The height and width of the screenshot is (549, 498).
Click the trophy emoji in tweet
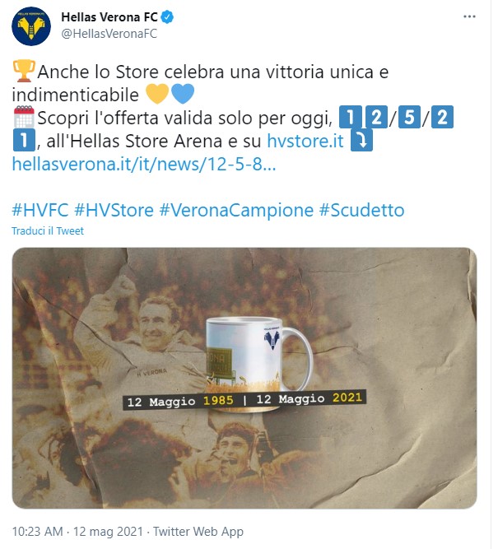point(24,72)
